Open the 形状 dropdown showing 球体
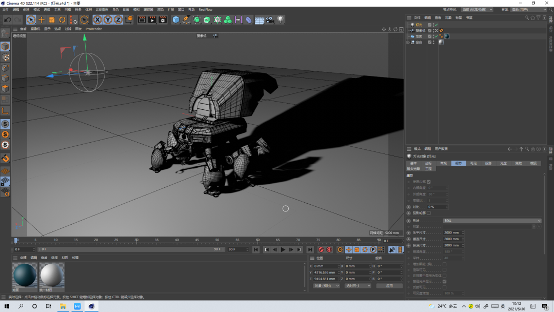The image size is (554, 312). (x=492, y=221)
